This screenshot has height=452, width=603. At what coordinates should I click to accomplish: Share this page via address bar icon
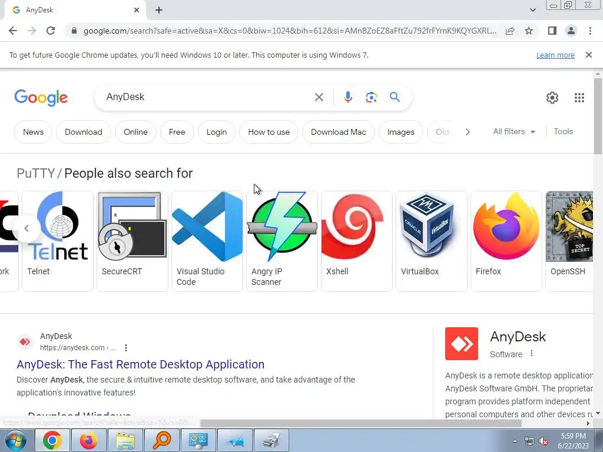click(x=510, y=31)
